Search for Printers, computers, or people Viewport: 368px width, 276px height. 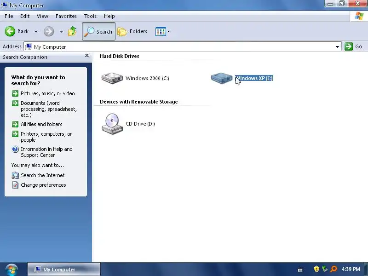46,137
